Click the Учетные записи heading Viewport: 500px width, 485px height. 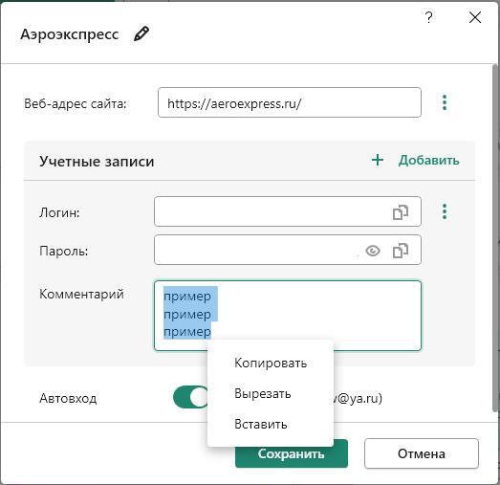pos(97,161)
